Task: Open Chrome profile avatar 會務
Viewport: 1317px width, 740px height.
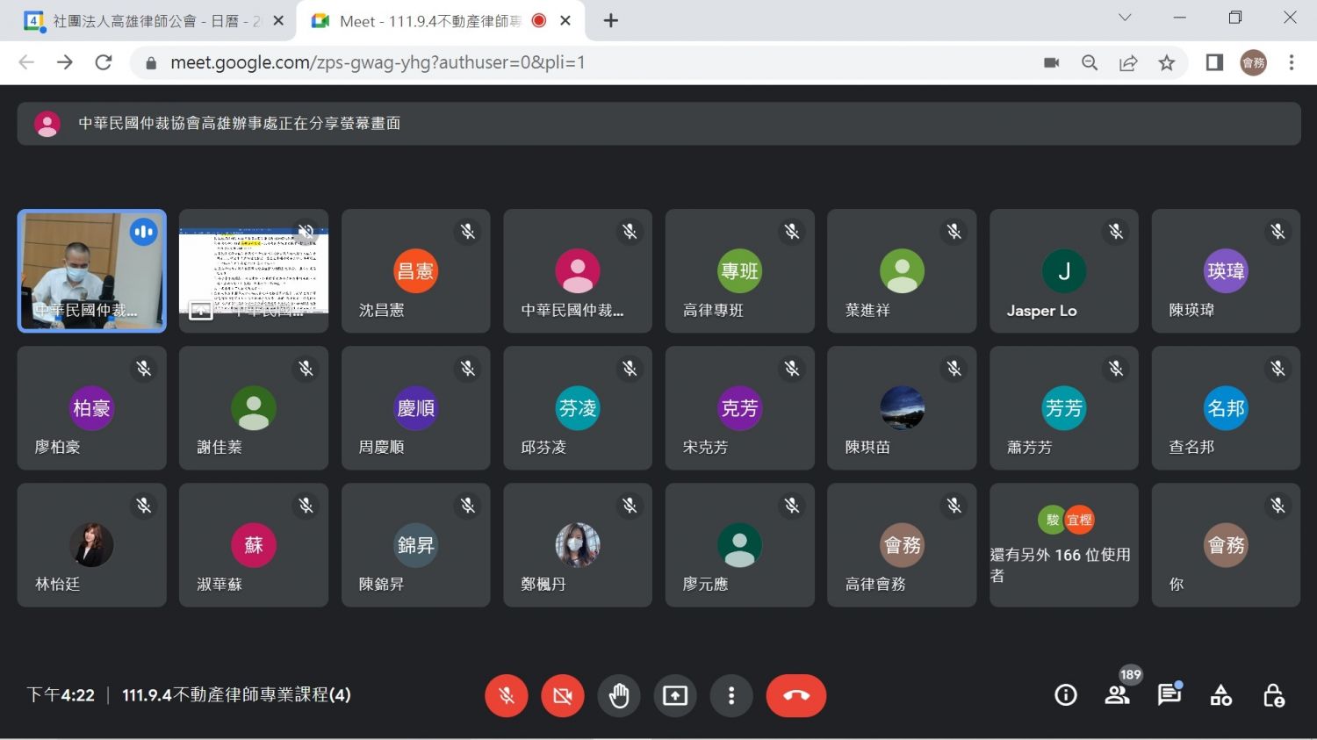Action: pyautogui.click(x=1254, y=62)
